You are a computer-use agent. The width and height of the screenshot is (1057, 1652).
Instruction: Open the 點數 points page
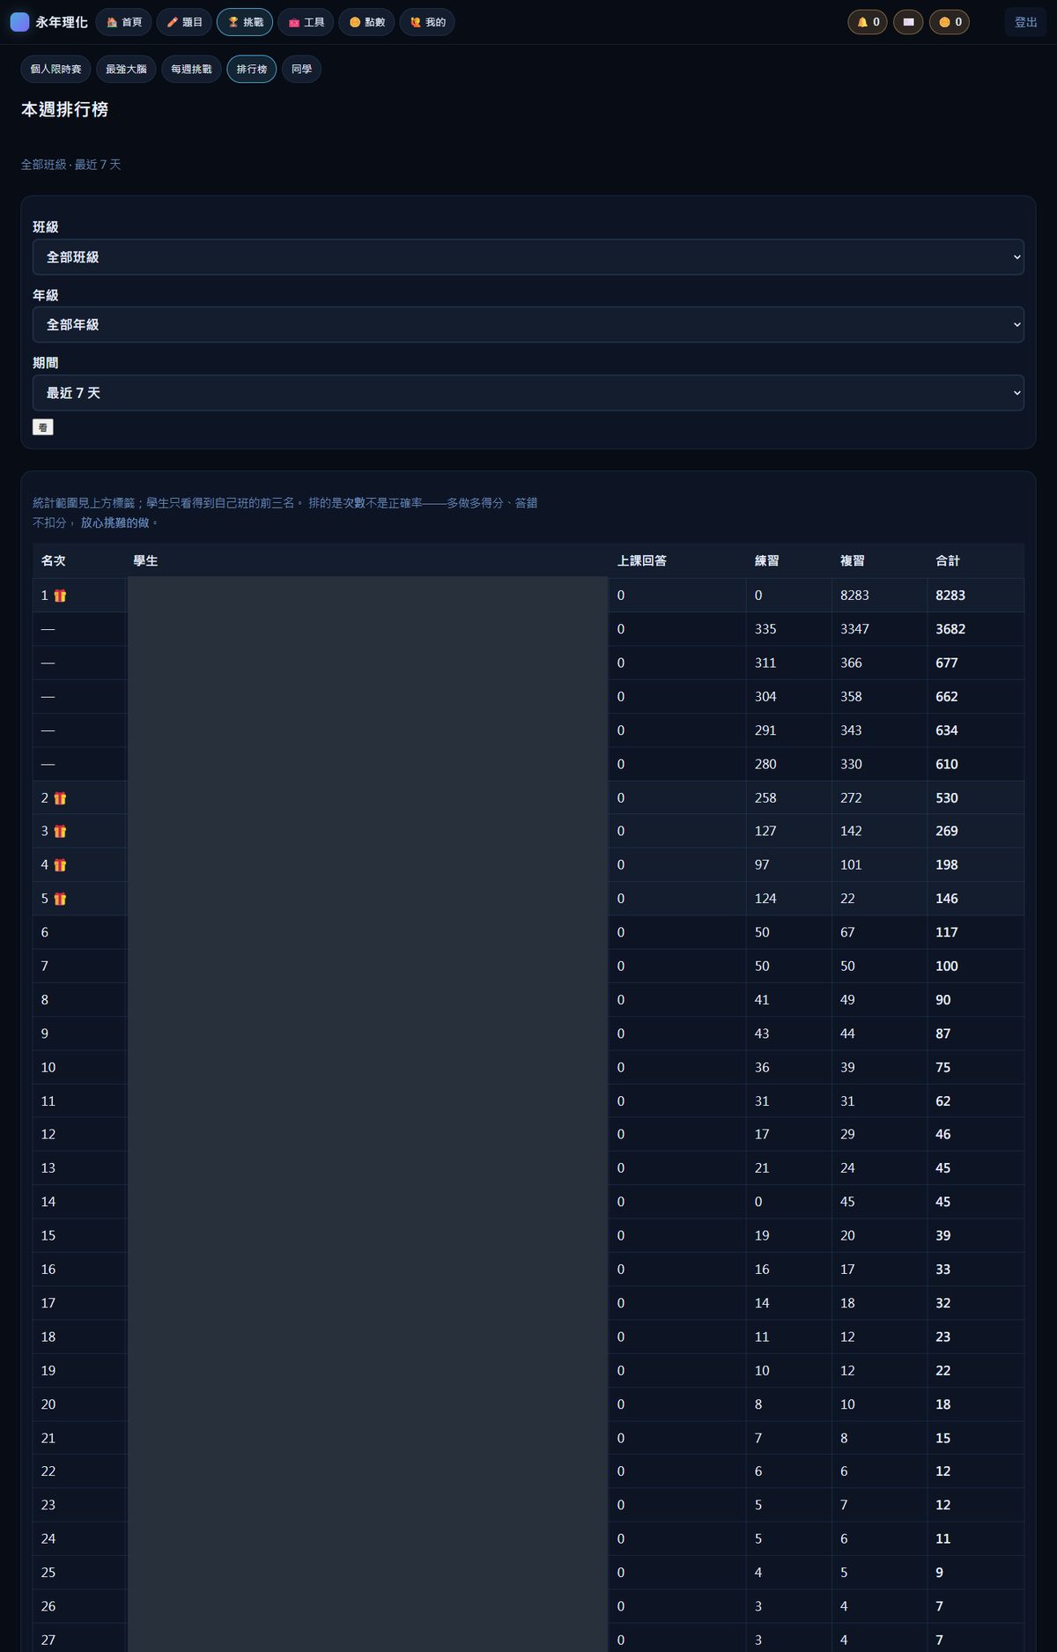[x=366, y=22]
